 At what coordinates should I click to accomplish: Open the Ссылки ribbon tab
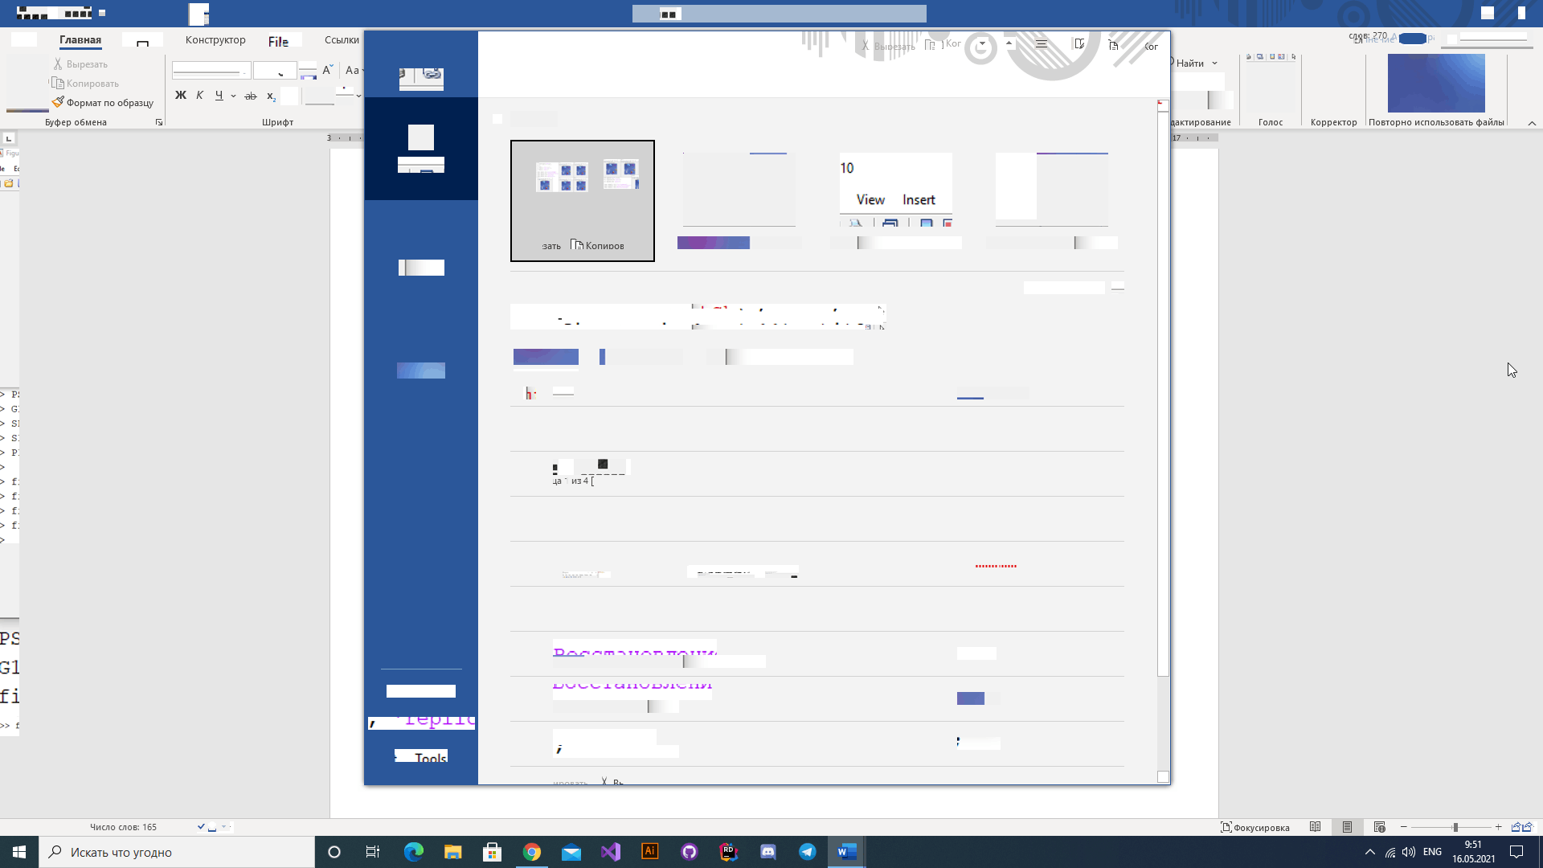pos(342,39)
